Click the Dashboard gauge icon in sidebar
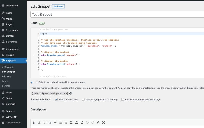The height and width of the screenshot is (128, 204). click(x=3, y=6)
